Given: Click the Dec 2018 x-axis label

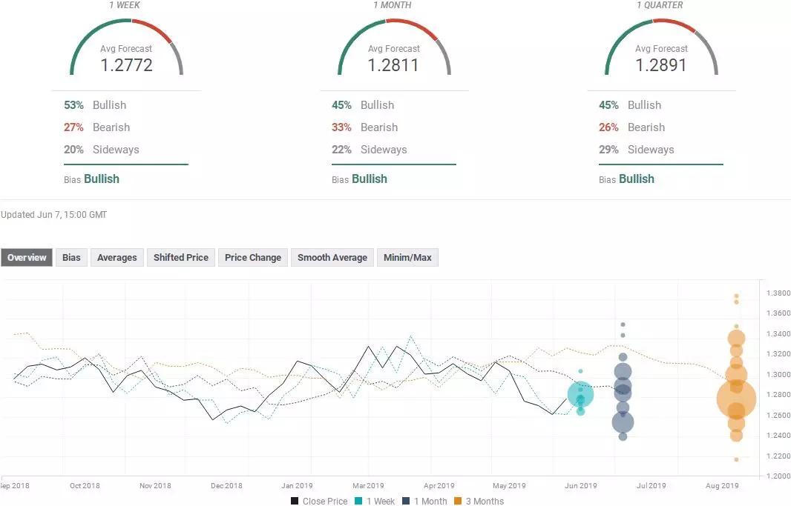Looking at the screenshot, I should [226, 486].
